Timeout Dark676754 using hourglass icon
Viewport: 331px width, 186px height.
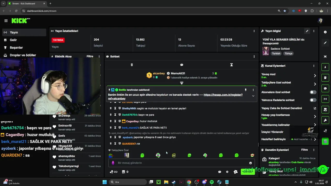coord(115,115)
